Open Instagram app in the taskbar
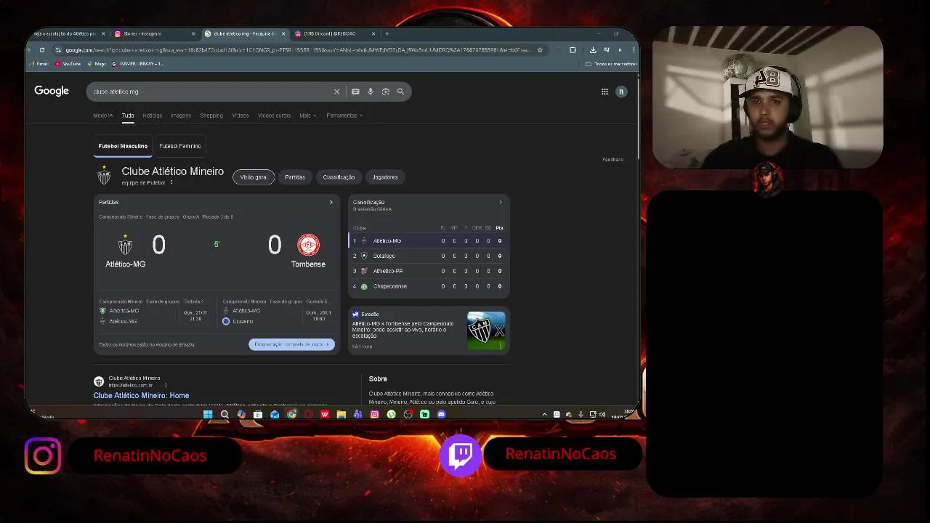Viewport: 930px width, 523px height. tap(374, 414)
